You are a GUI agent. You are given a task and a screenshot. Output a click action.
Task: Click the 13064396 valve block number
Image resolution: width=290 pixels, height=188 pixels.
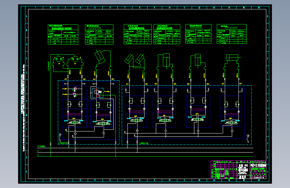coord(144,144)
